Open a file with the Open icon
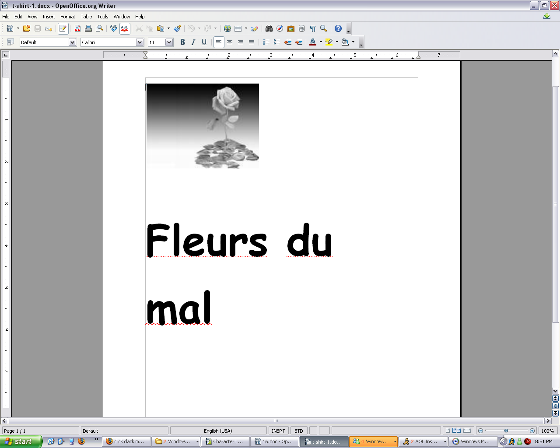 pyautogui.click(x=27, y=28)
